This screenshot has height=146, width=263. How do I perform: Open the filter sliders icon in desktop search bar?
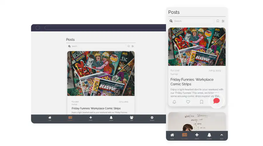pos(132,46)
